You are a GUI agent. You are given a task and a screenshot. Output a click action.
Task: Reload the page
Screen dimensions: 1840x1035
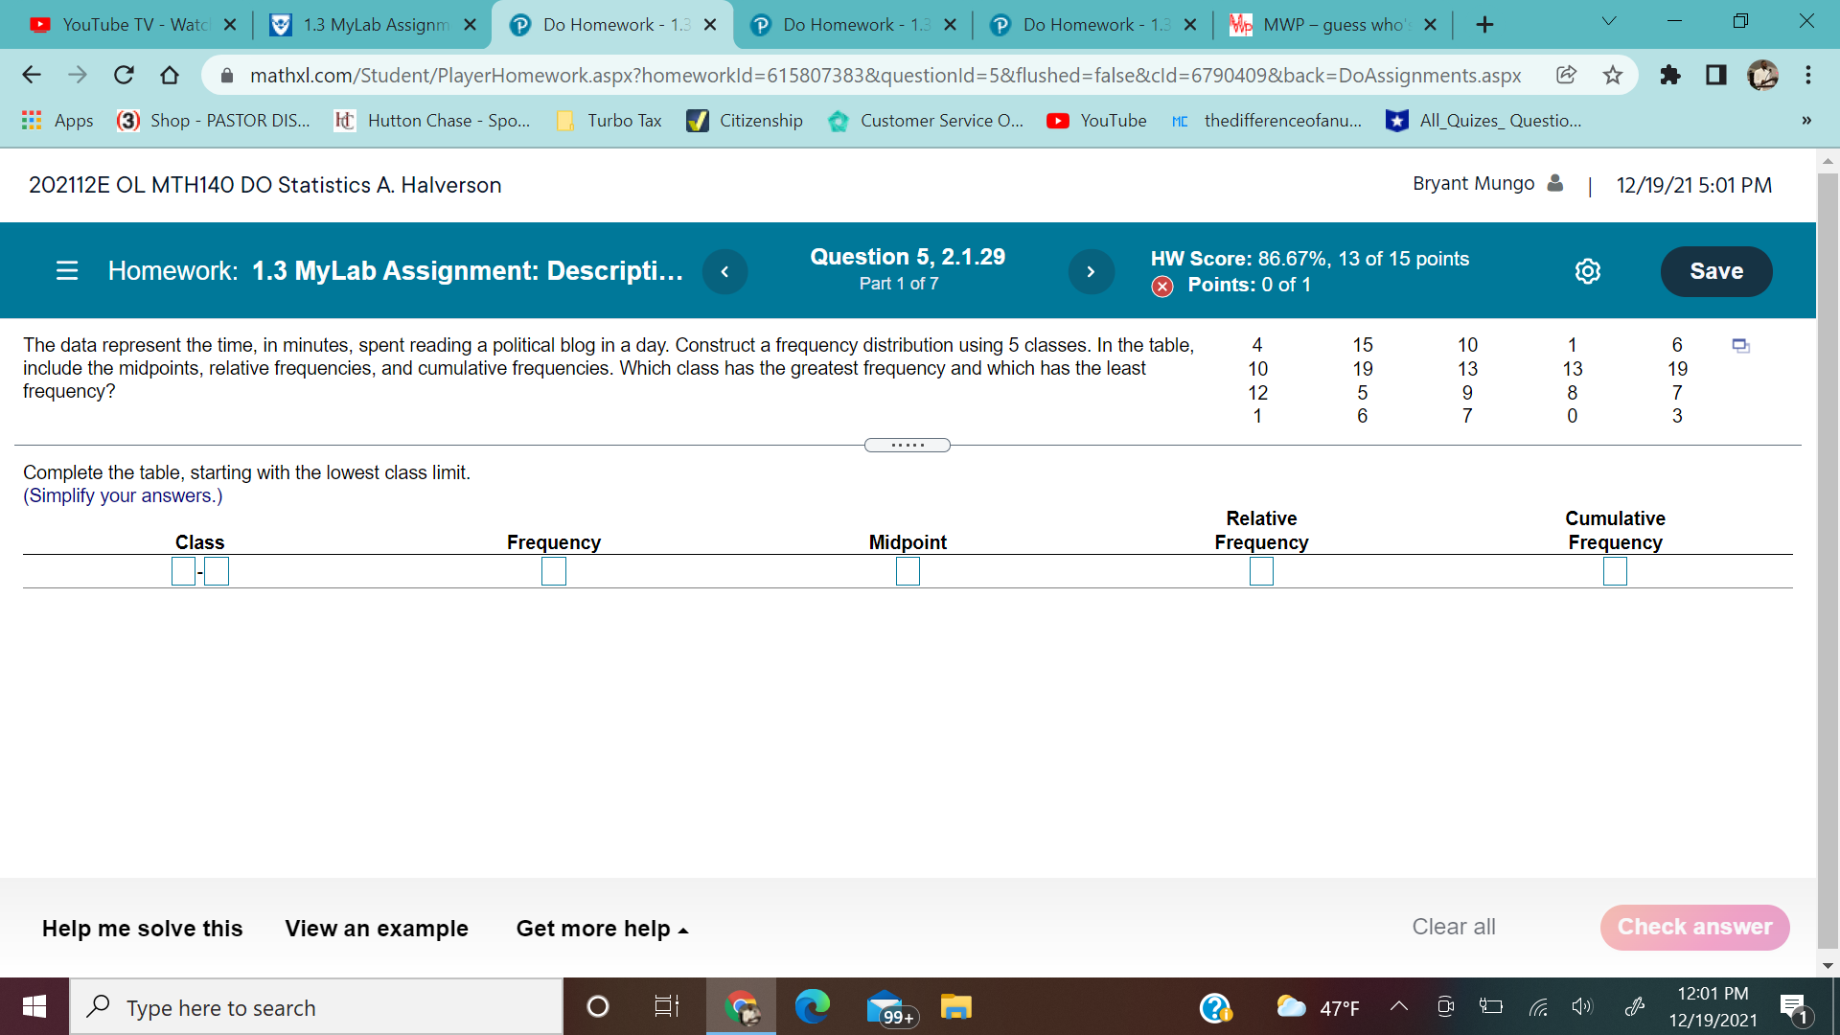point(124,75)
